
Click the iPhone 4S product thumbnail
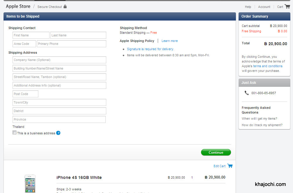click(x=30, y=183)
